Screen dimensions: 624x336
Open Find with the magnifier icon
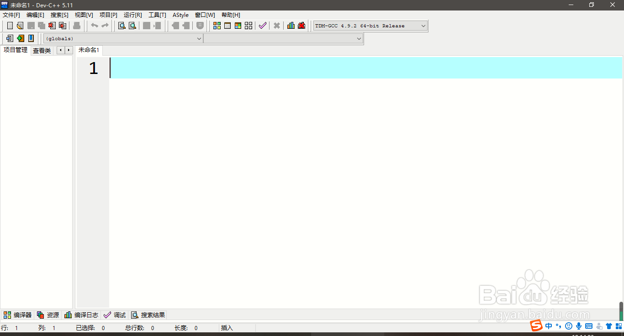point(122,26)
